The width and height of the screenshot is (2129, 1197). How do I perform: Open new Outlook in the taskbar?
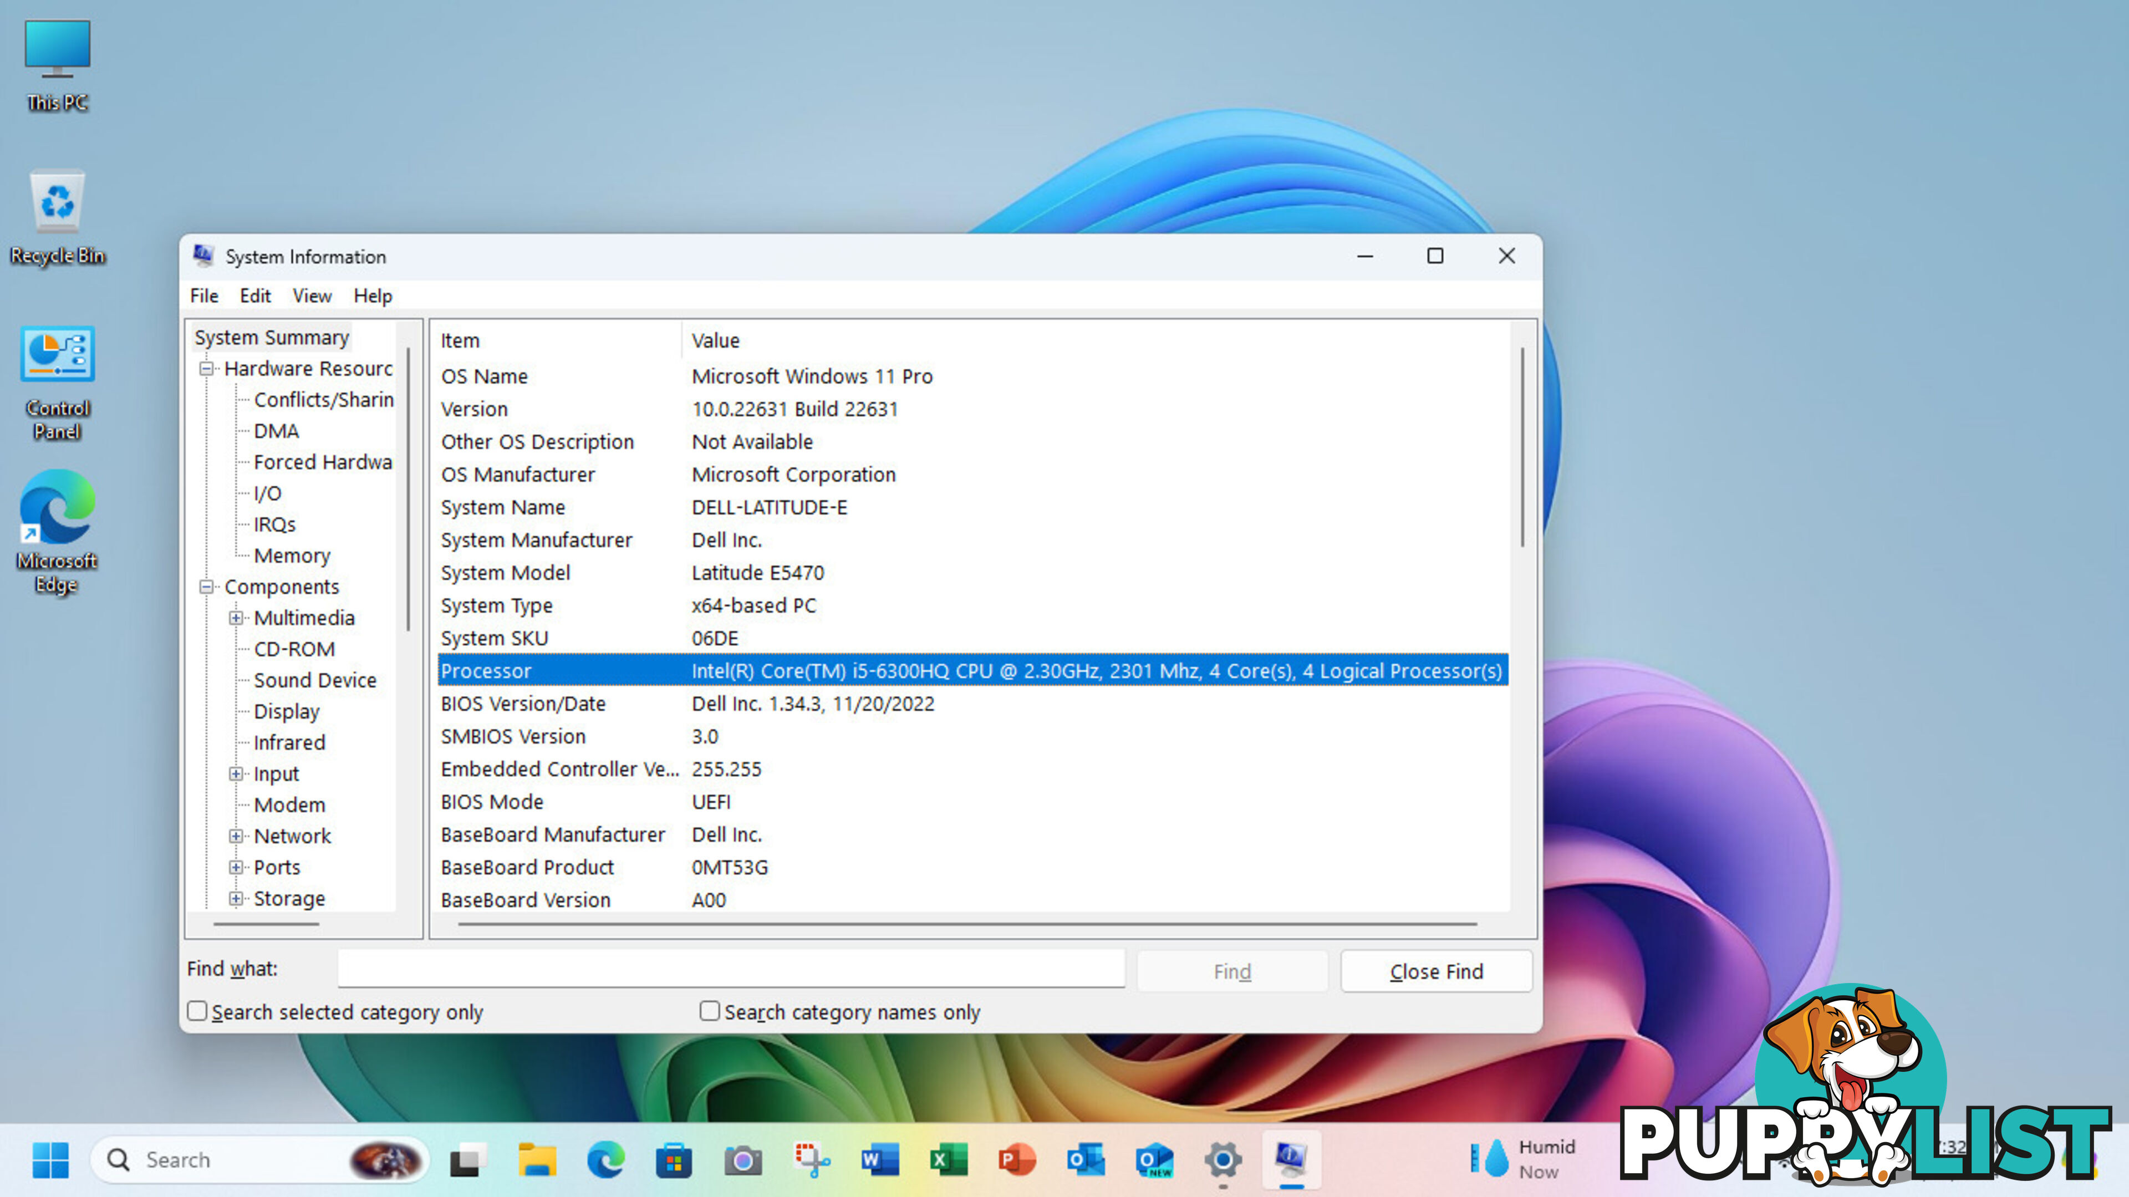click(x=1154, y=1160)
